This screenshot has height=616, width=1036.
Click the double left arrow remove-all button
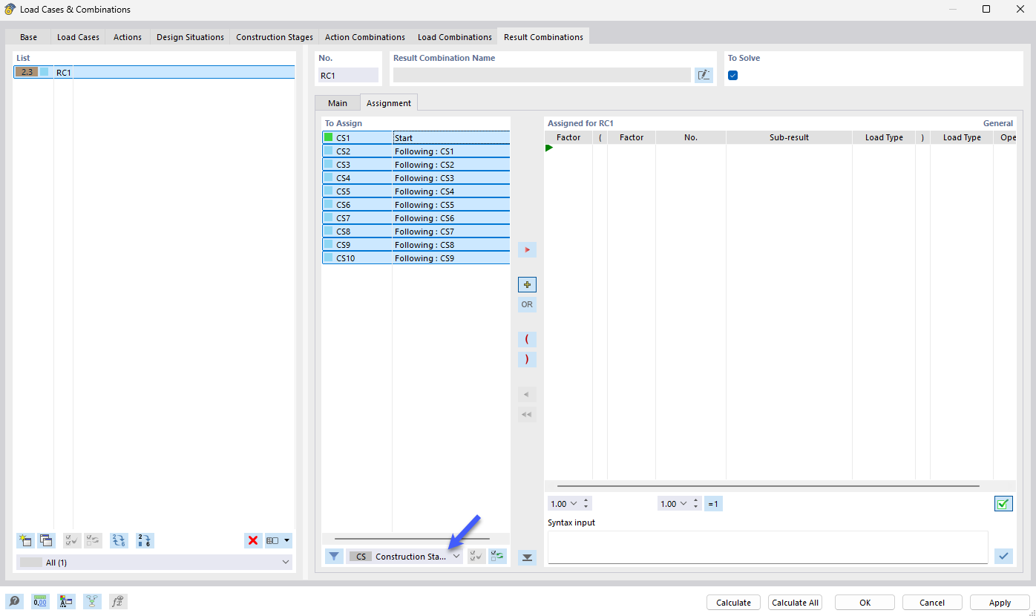pos(527,414)
